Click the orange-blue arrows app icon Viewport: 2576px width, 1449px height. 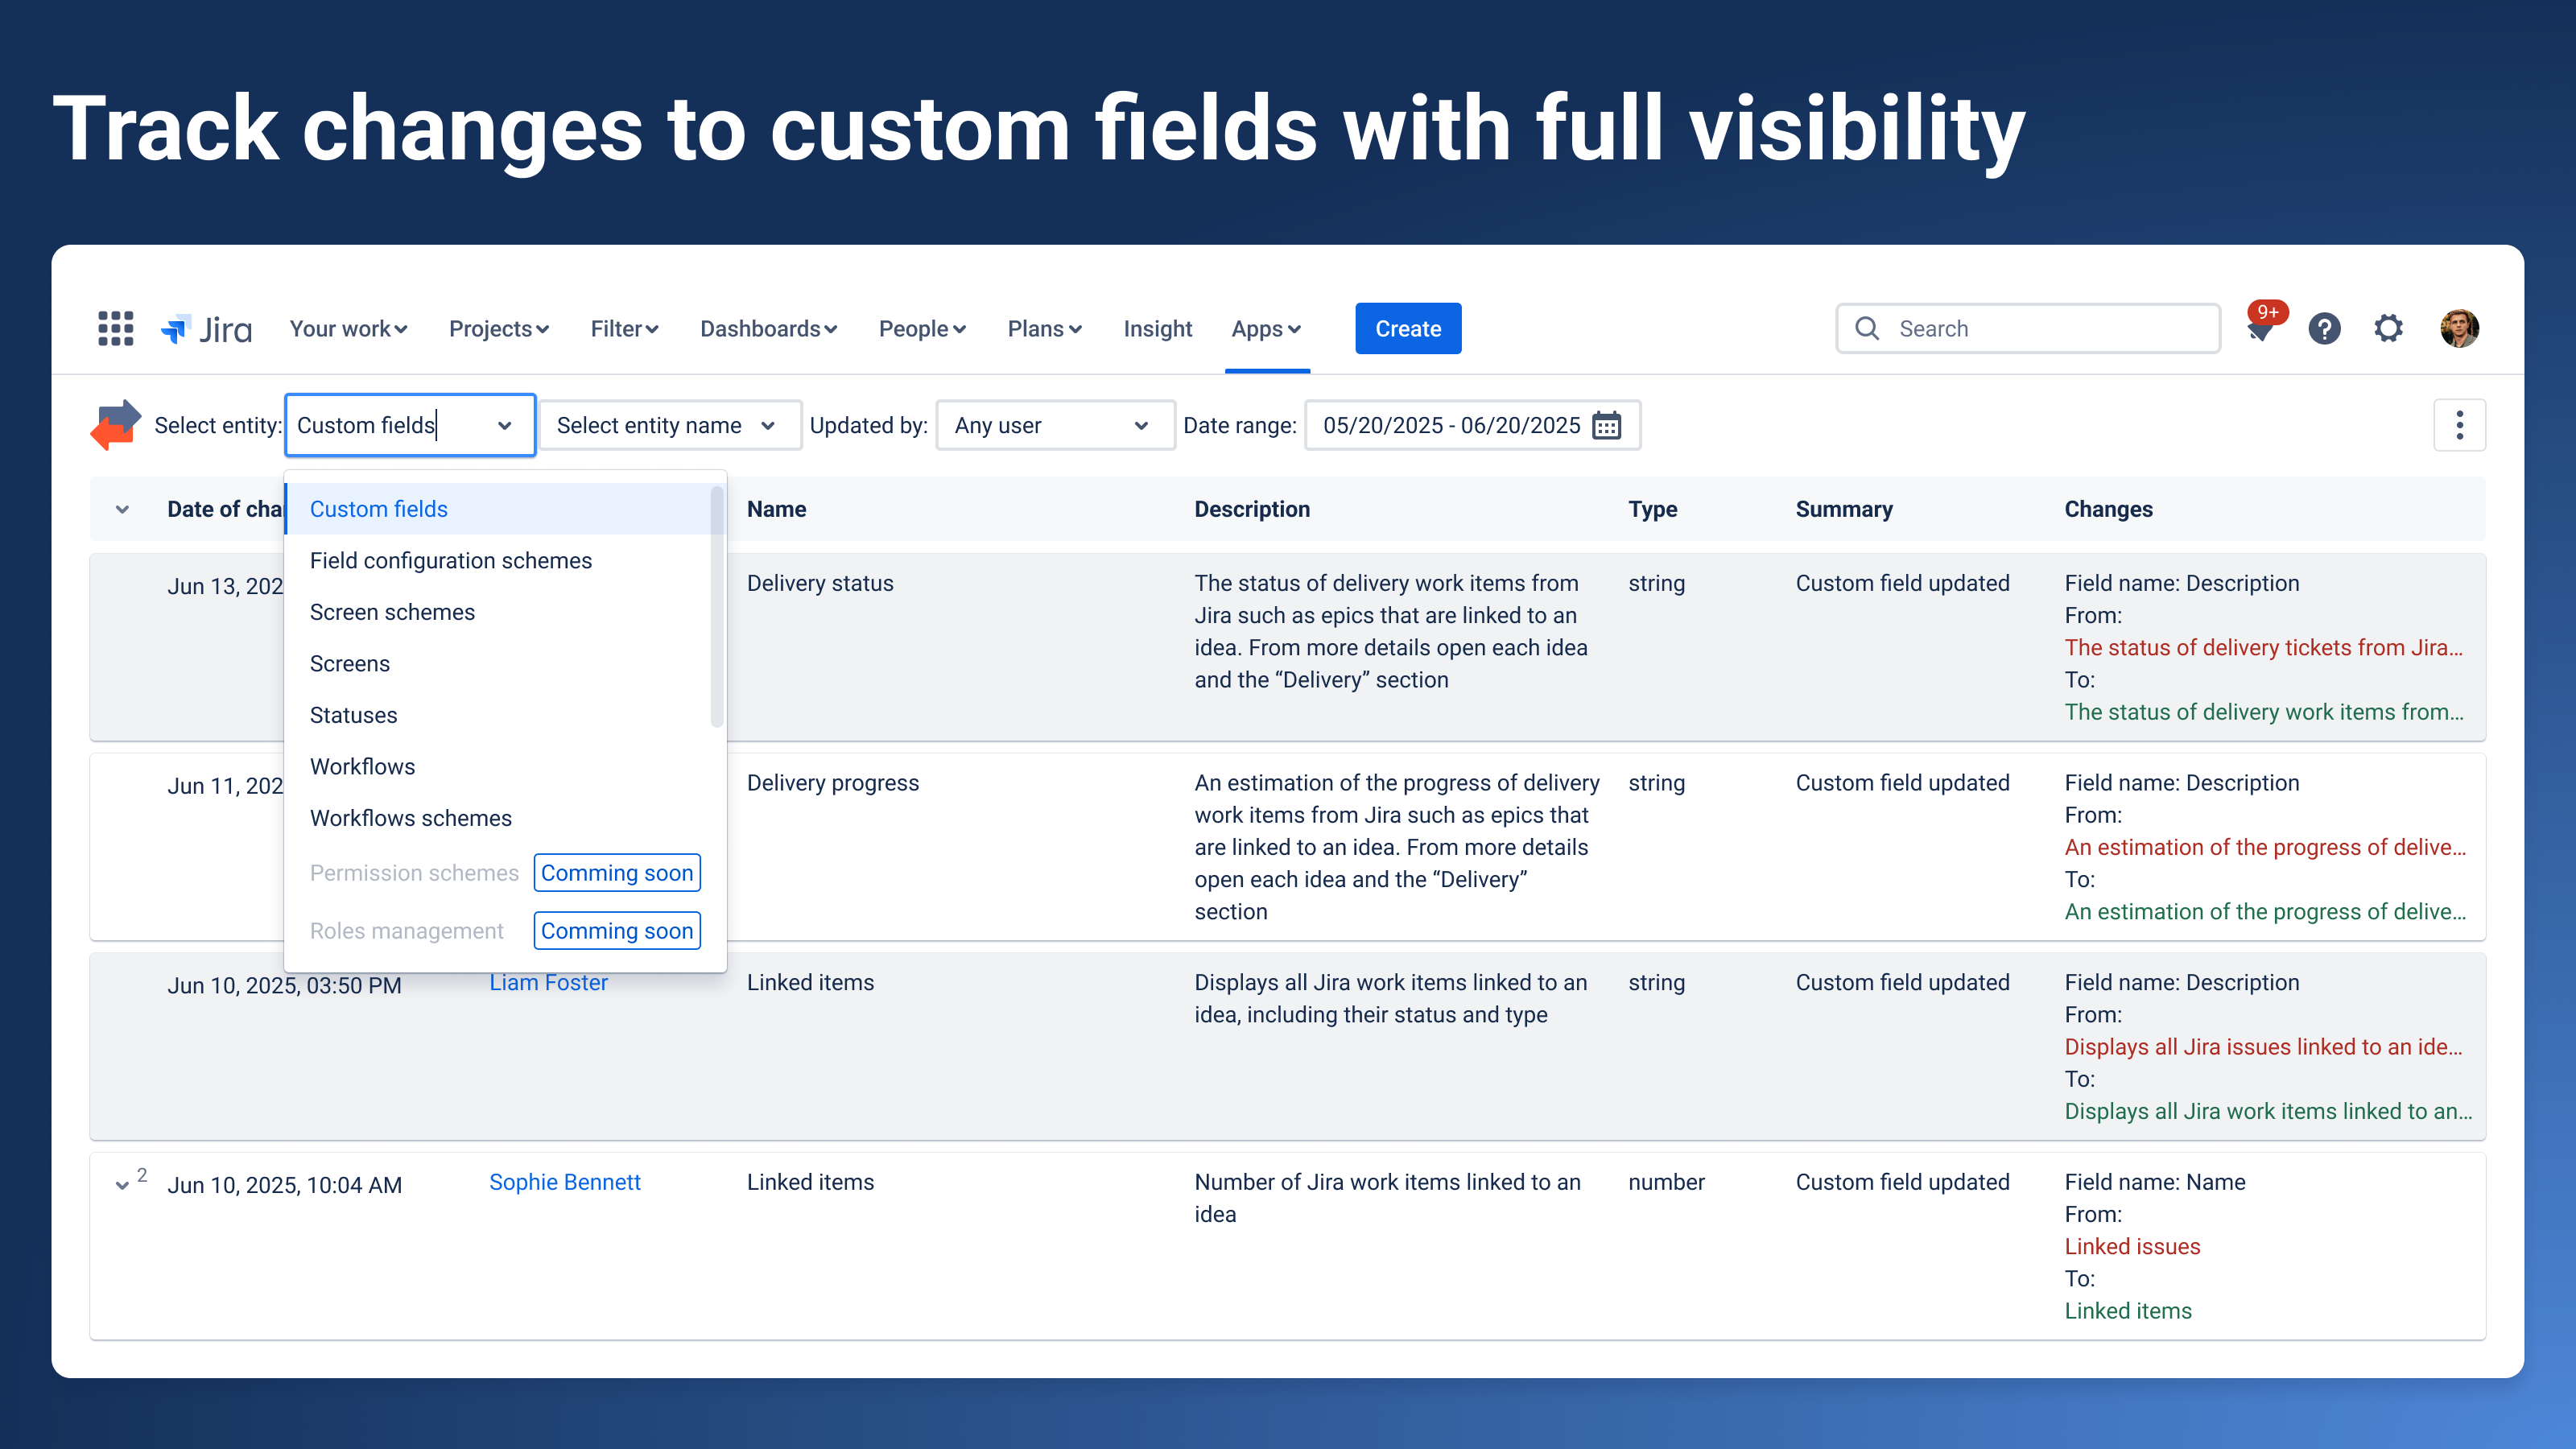pos(116,425)
